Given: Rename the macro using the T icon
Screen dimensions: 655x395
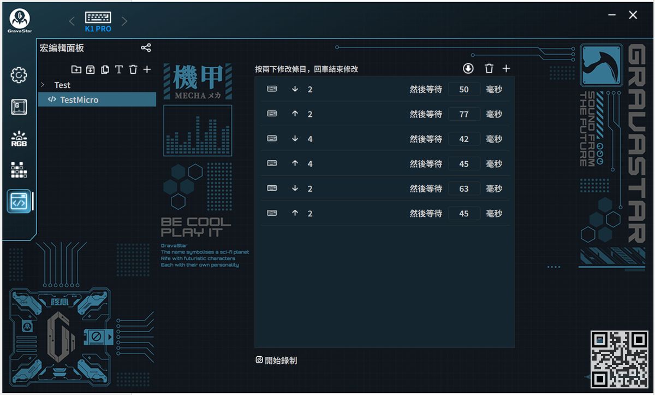Looking at the screenshot, I should (x=119, y=69).
